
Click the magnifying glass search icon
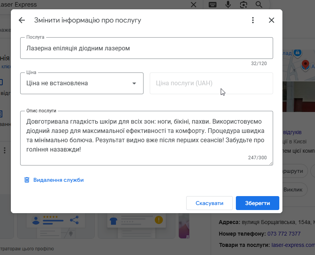(259, 5)
